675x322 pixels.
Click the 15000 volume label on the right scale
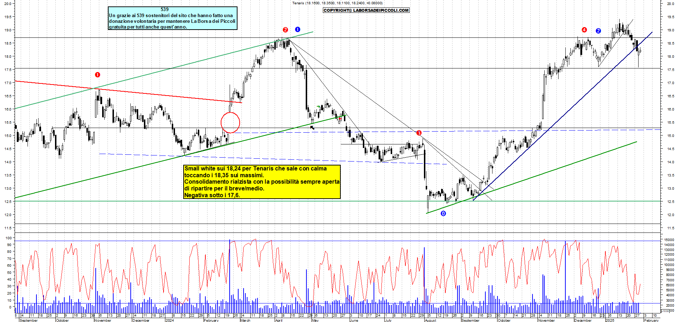click(x=669, y=240)
